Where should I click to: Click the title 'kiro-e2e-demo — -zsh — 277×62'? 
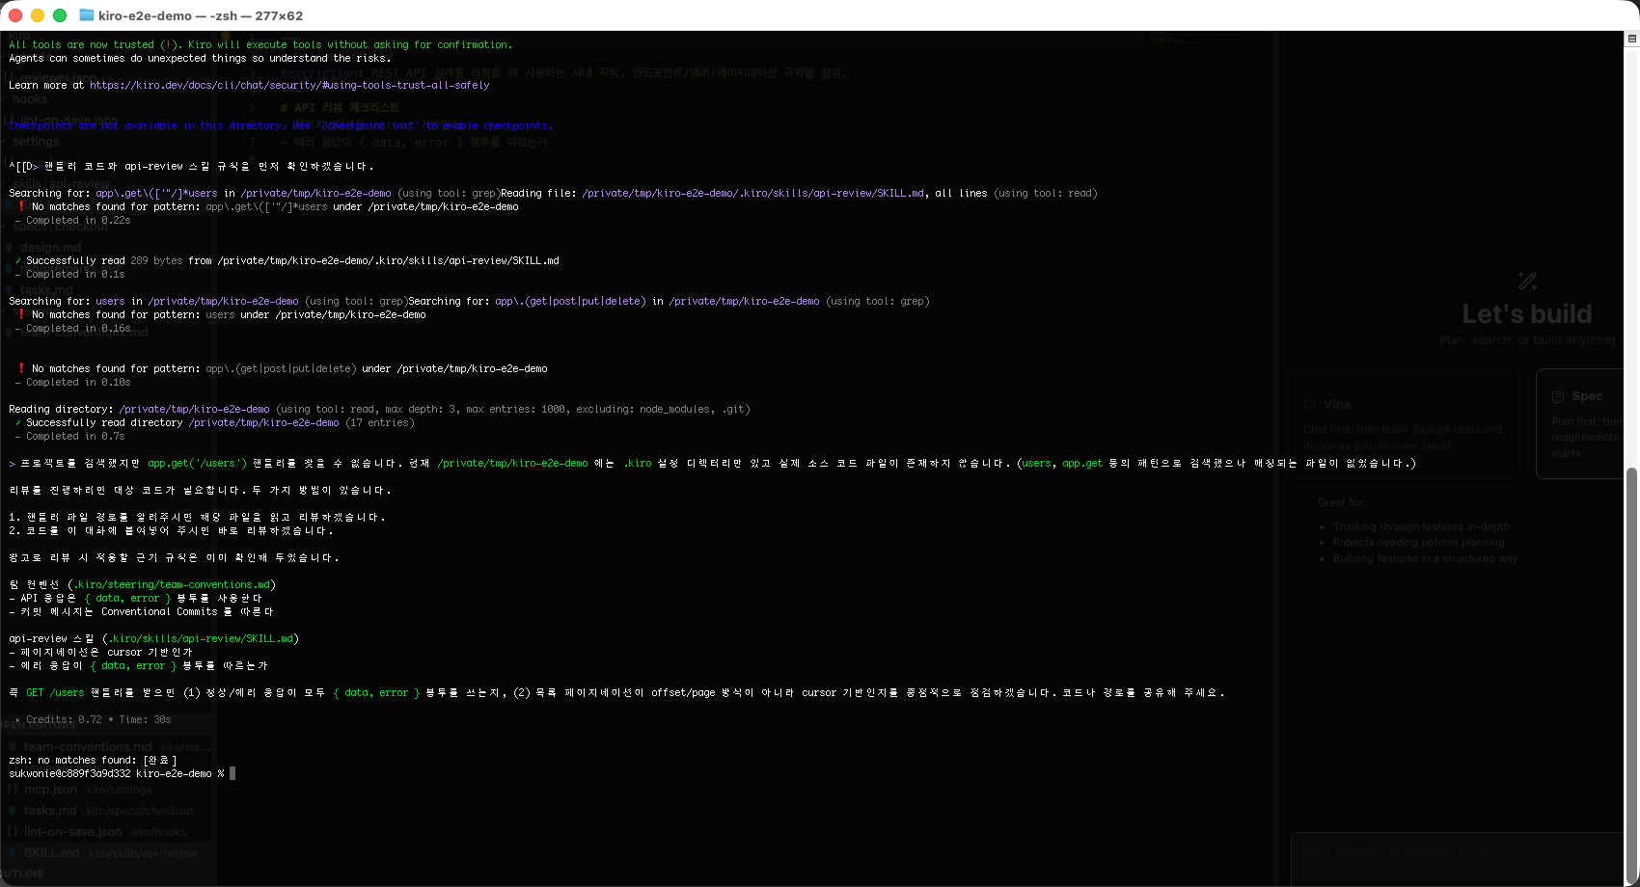pos(201,15)
